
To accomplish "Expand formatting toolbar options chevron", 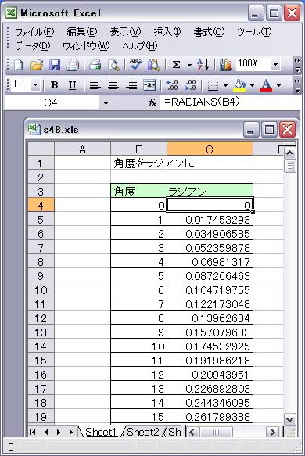I will click(x=297, y=85).
